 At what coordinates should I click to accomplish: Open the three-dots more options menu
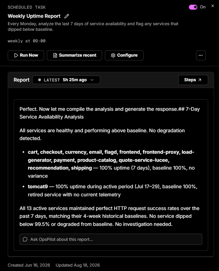[x=201, y=55]
